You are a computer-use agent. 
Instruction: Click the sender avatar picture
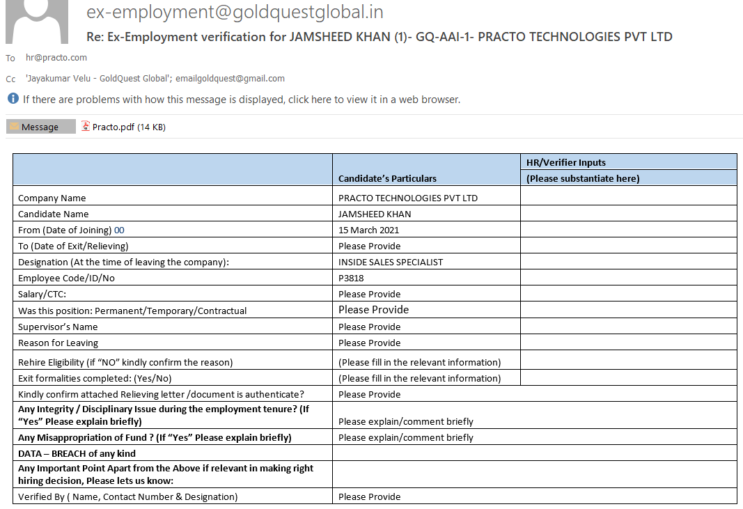pos(37,22)
